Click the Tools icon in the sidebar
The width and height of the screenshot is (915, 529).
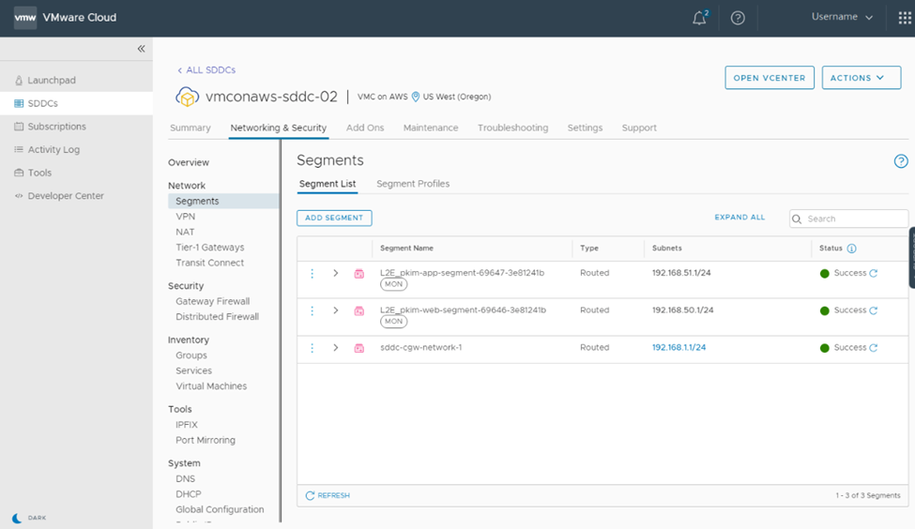click(x=19, y=173)
